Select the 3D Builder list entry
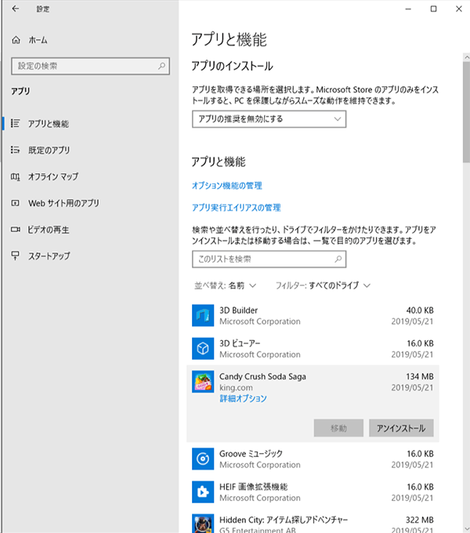 [313, 315]
